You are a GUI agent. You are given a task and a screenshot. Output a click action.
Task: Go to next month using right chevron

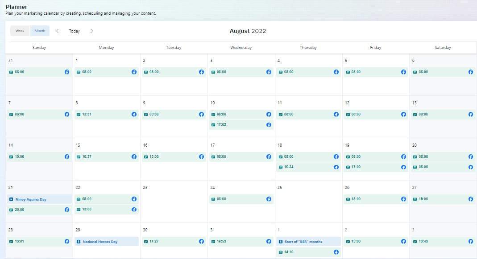pyautogui.click(x=91, y=31)
